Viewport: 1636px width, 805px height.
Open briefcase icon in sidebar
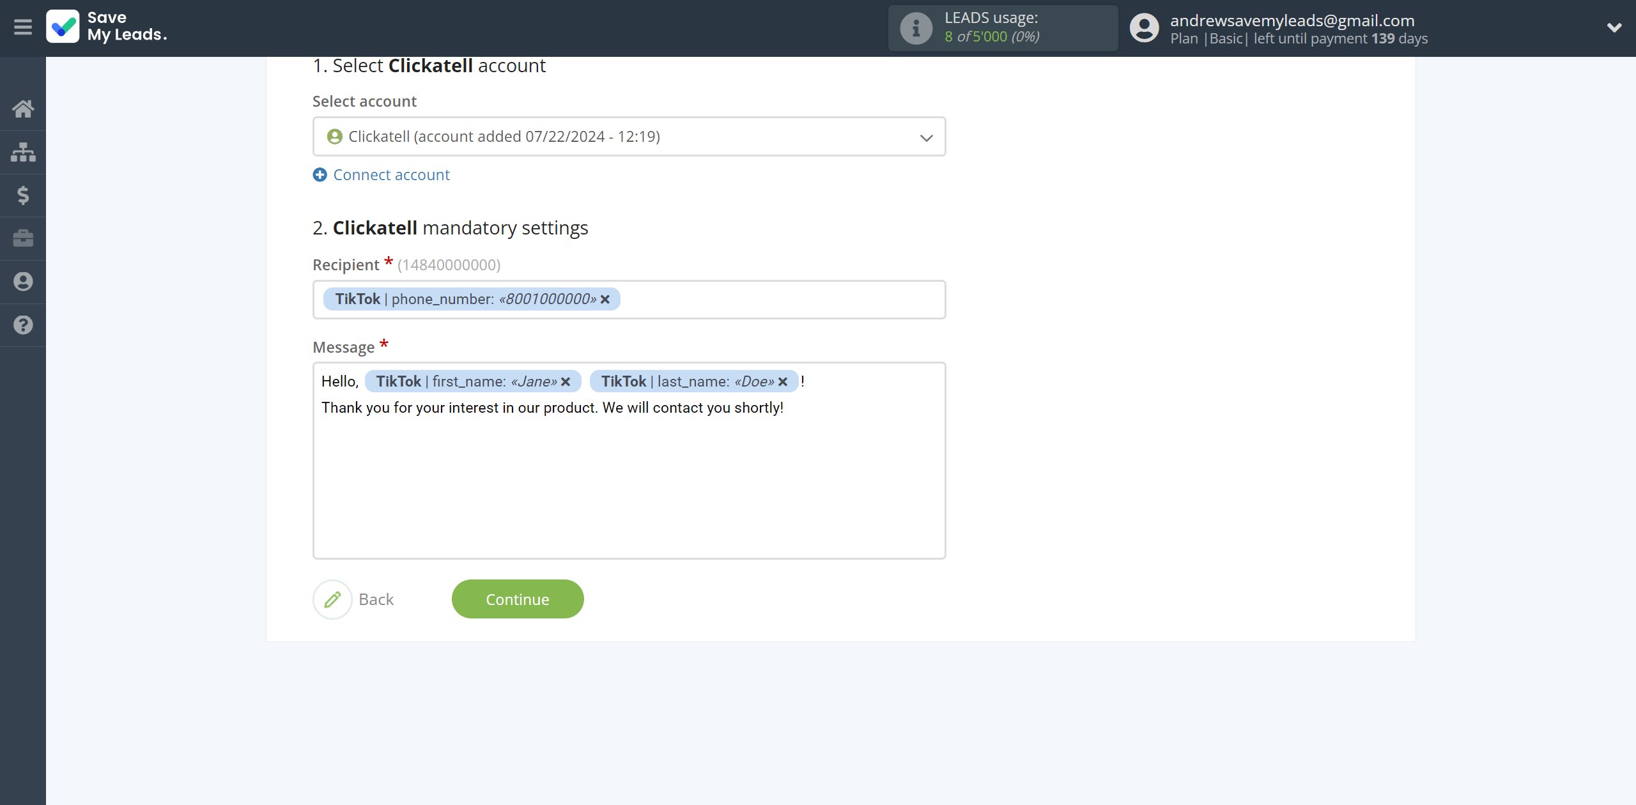point(23,238)
